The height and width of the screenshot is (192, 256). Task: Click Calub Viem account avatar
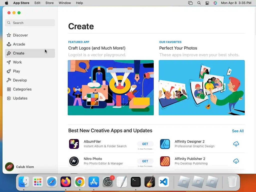click(9, 167)
